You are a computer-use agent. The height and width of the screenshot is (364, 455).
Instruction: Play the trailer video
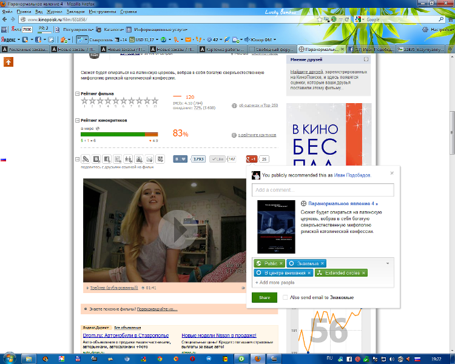point(178,229)
